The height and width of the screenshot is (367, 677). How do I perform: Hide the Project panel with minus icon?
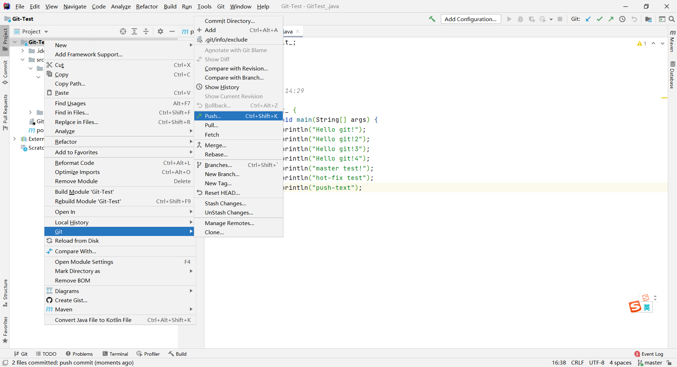click(x=172, y=31)
